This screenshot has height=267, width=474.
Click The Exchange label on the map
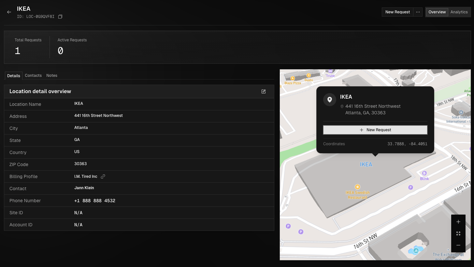tap(448, 257)
